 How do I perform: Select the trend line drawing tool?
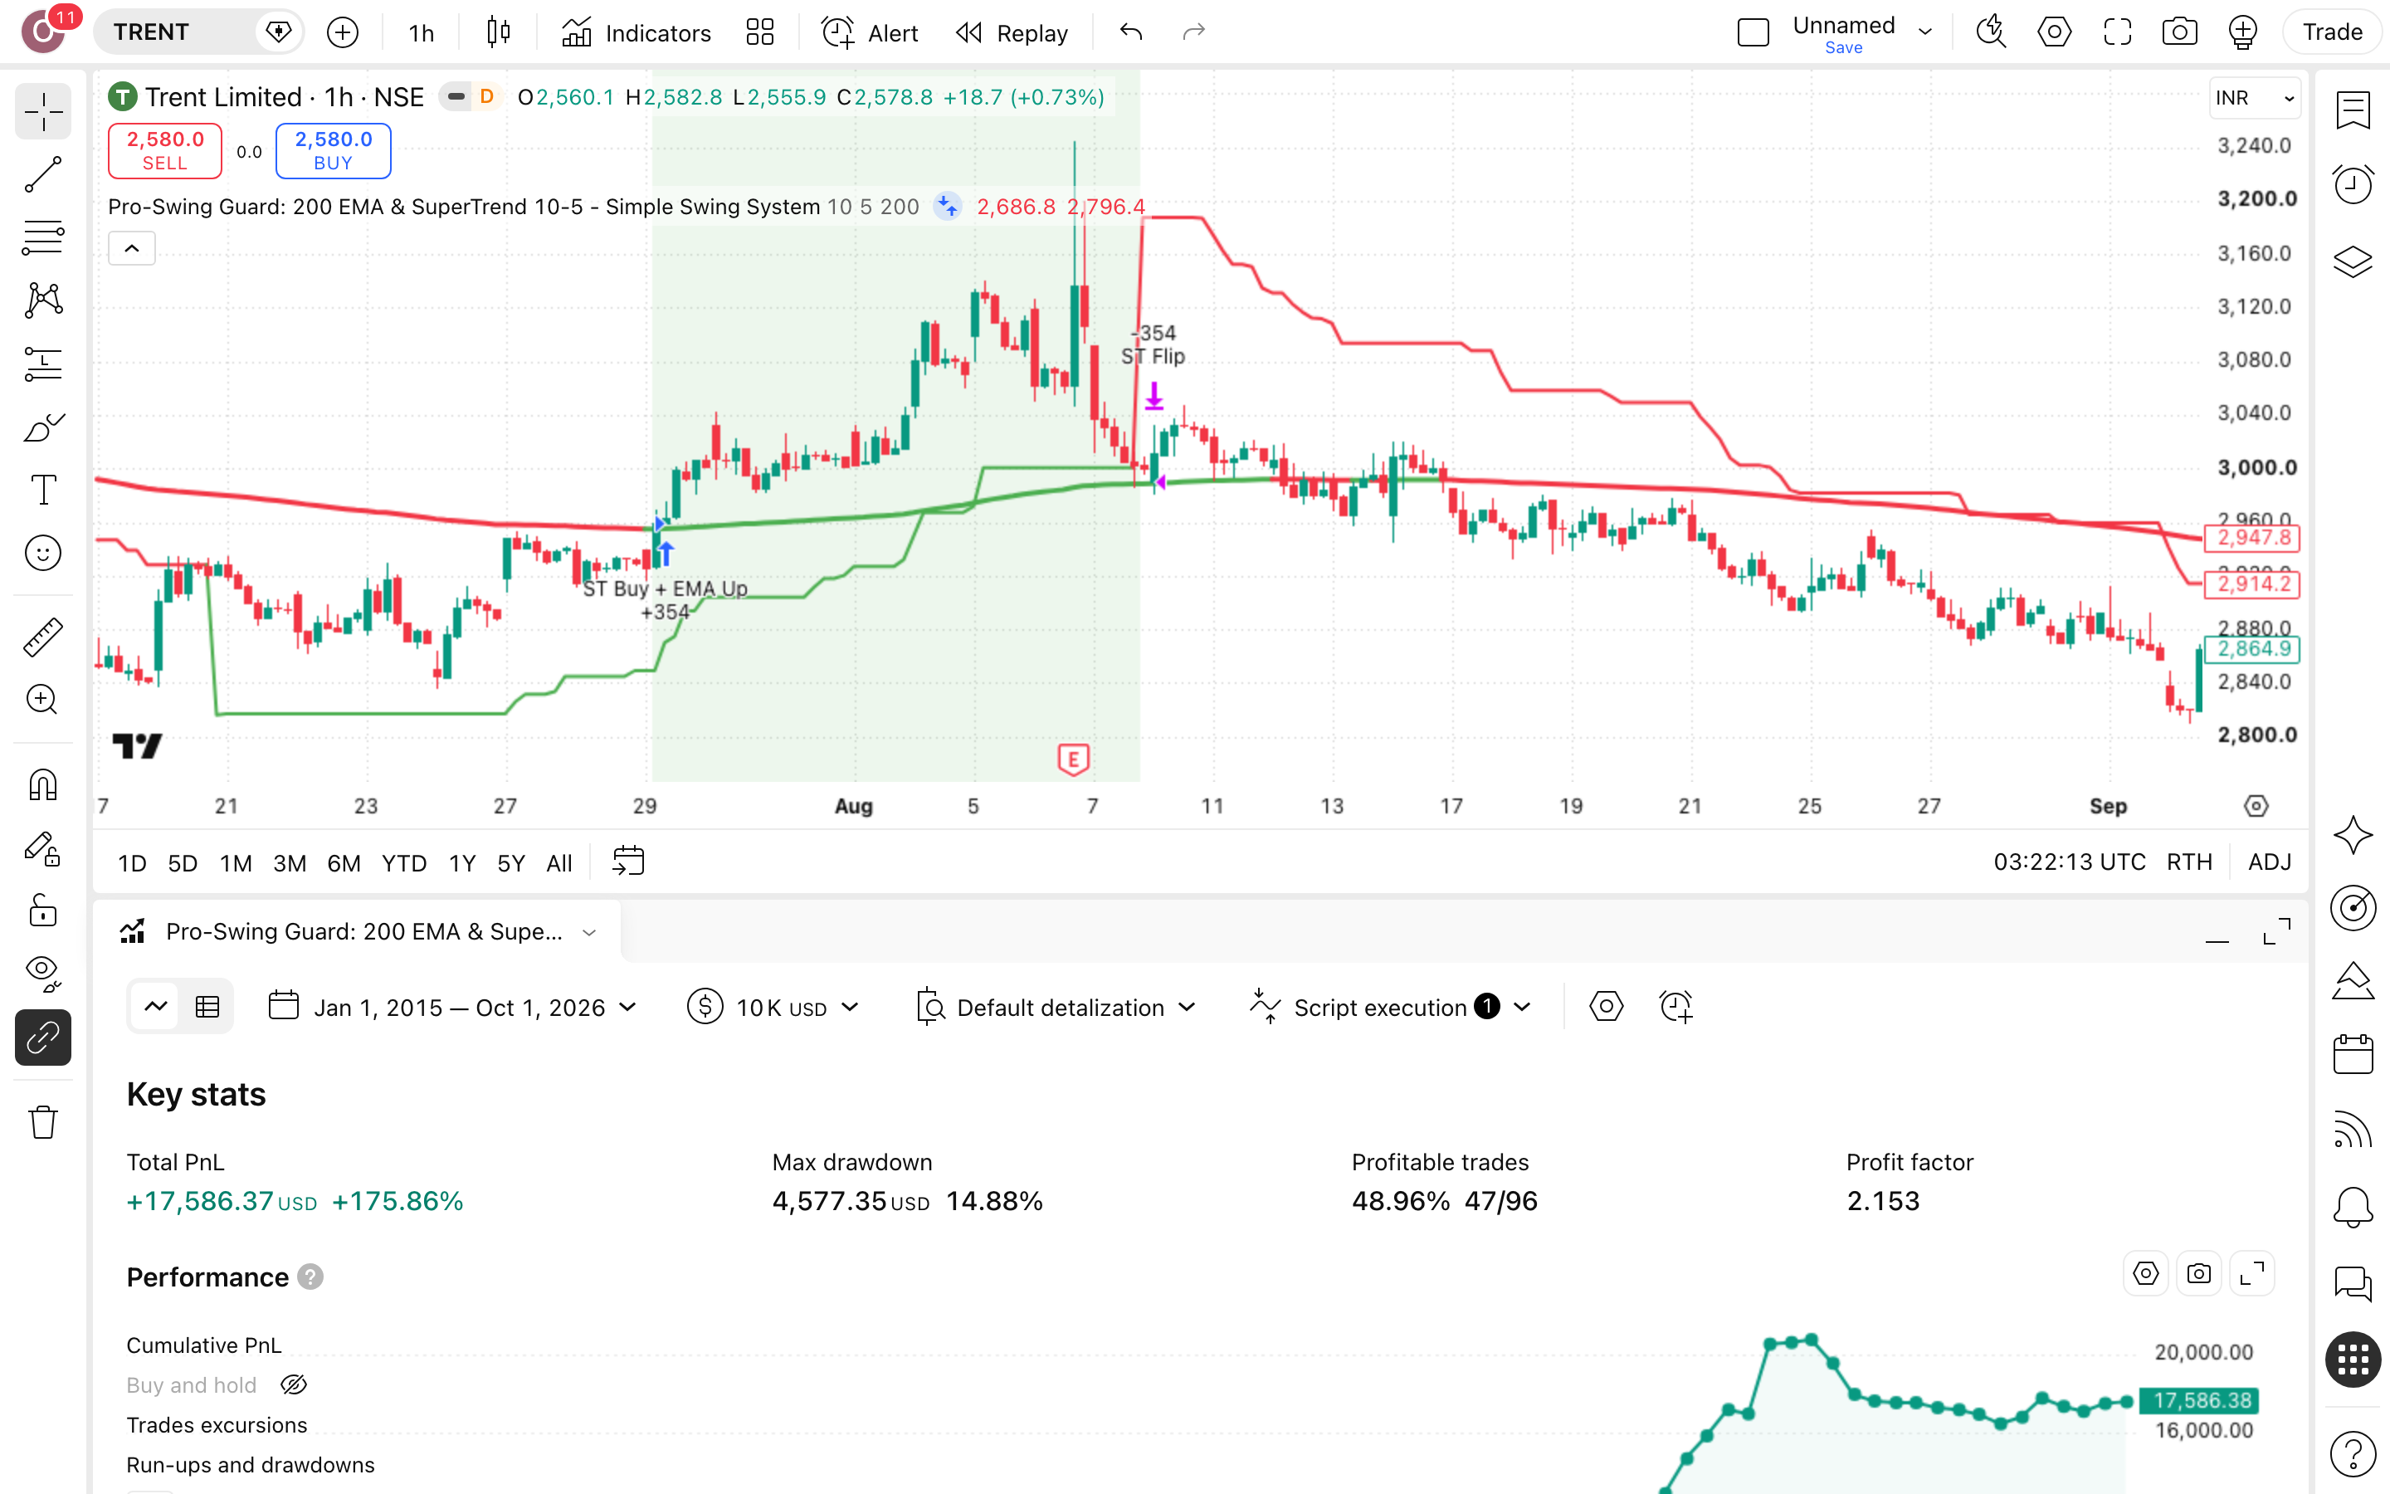pyautogui.click(x=42, y=174)
